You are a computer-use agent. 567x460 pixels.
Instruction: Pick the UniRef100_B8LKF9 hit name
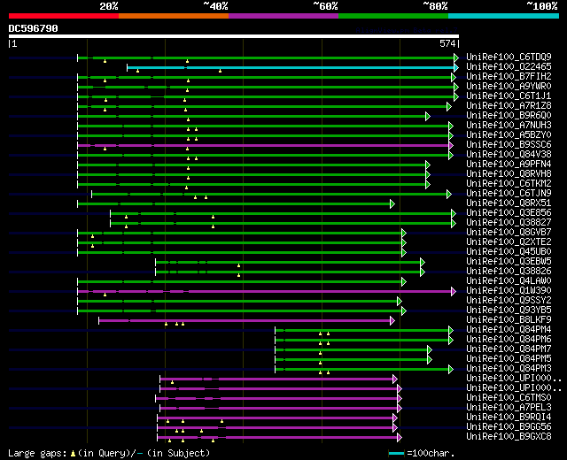[509, 320]
